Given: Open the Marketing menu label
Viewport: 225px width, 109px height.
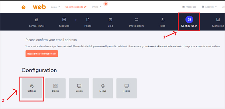Looking at the screenshot, I should tap(218, 26).
